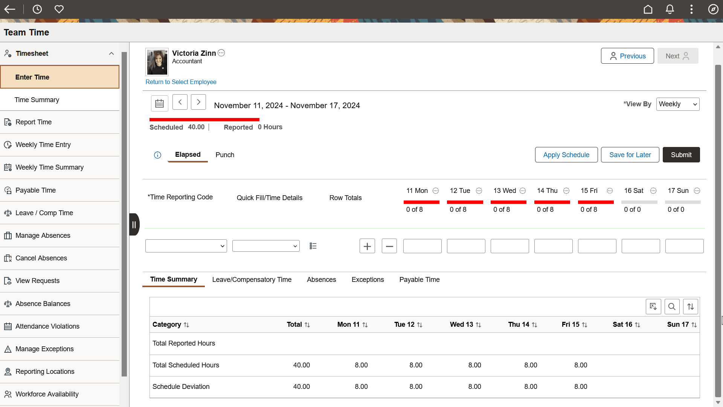Add a new time row

pyautogui.click(x=367, y=246)
